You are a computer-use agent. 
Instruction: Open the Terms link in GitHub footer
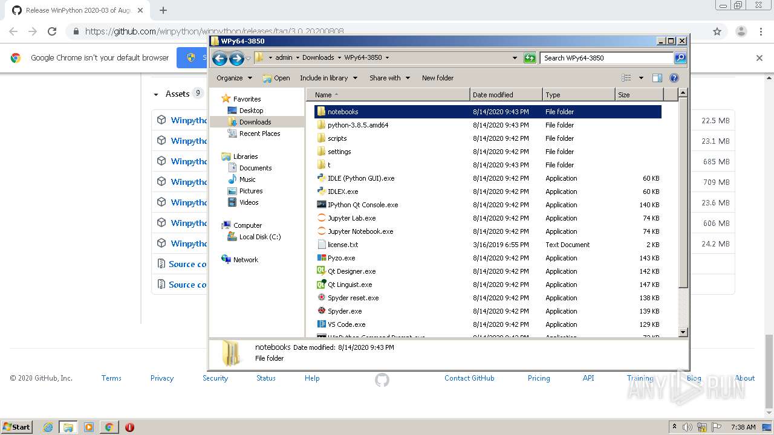point(111,378)
